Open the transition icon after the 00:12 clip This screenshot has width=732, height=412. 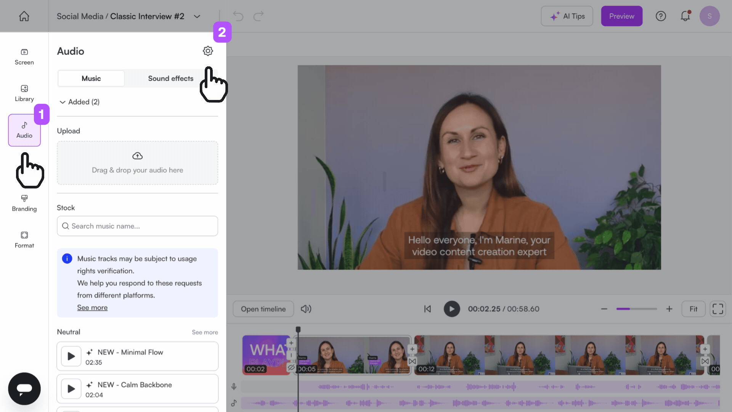(705, 361)
